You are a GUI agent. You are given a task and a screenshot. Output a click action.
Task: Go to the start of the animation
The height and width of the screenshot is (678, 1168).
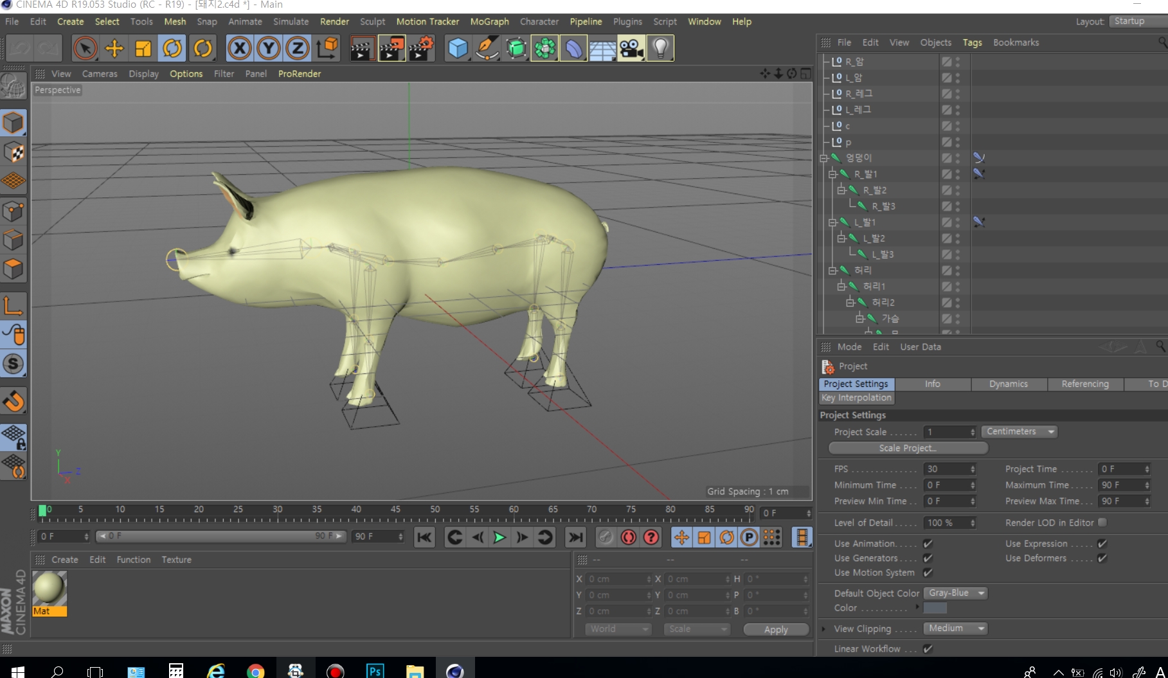(424, 537)
